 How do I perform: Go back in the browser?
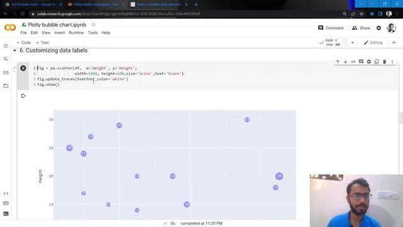(6, 14)
